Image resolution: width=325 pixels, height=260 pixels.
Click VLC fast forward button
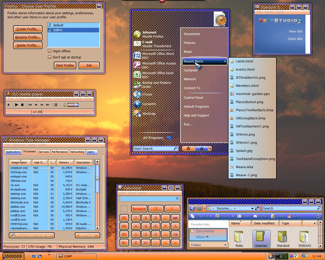tap(42, 105)
